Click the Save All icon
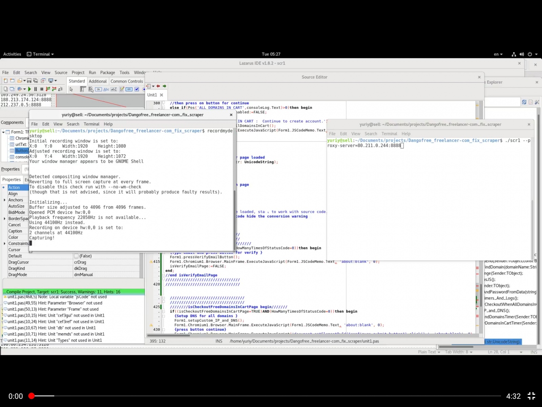This screenshot has width=542, height=407. coord(35,81)
